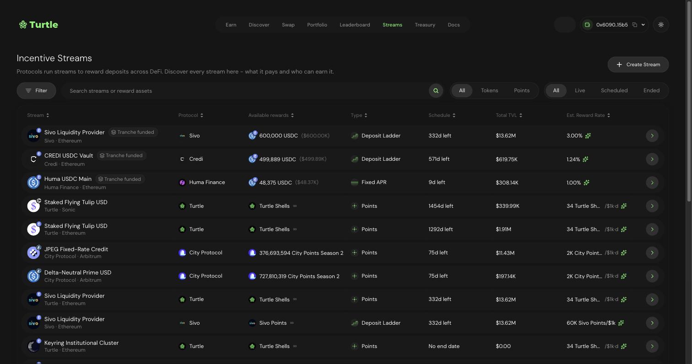Click the wallet icon beside the address
This screenshot has height=364, width=692.
[x=588, y=25]
